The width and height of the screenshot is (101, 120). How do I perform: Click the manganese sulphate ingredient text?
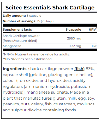point(47,92)
